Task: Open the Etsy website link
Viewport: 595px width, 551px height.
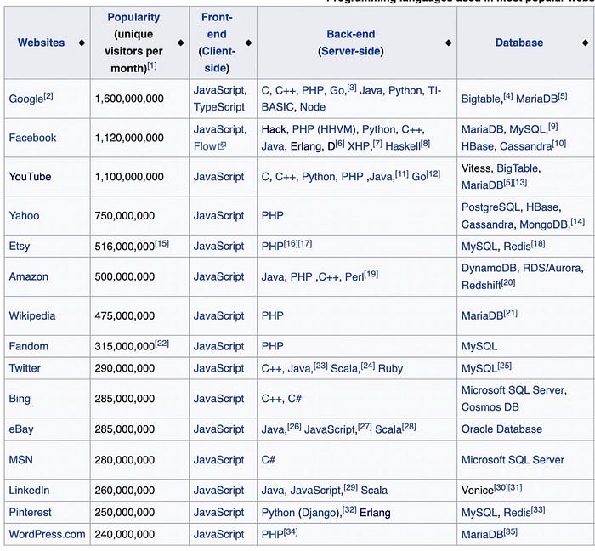Action: point(20,247)
